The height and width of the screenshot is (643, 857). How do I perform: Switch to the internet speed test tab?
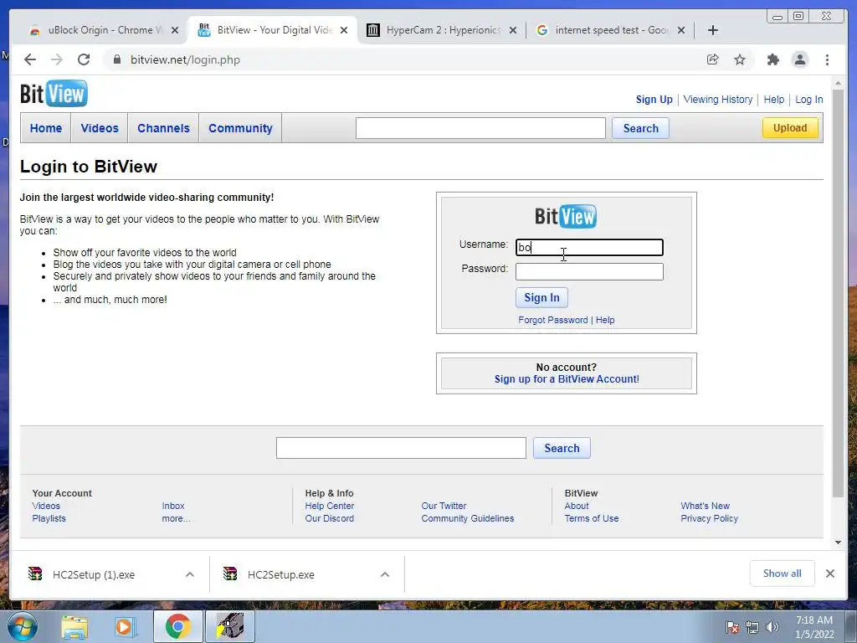[x=610, y=30]
